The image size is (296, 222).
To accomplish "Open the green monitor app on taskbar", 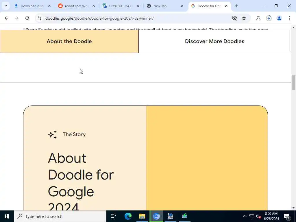I will click(x=185, y=216).
